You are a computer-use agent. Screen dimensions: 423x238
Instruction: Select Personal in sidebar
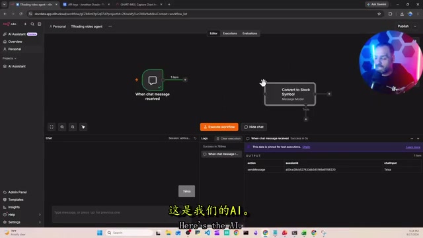click(x=15, y=50)
